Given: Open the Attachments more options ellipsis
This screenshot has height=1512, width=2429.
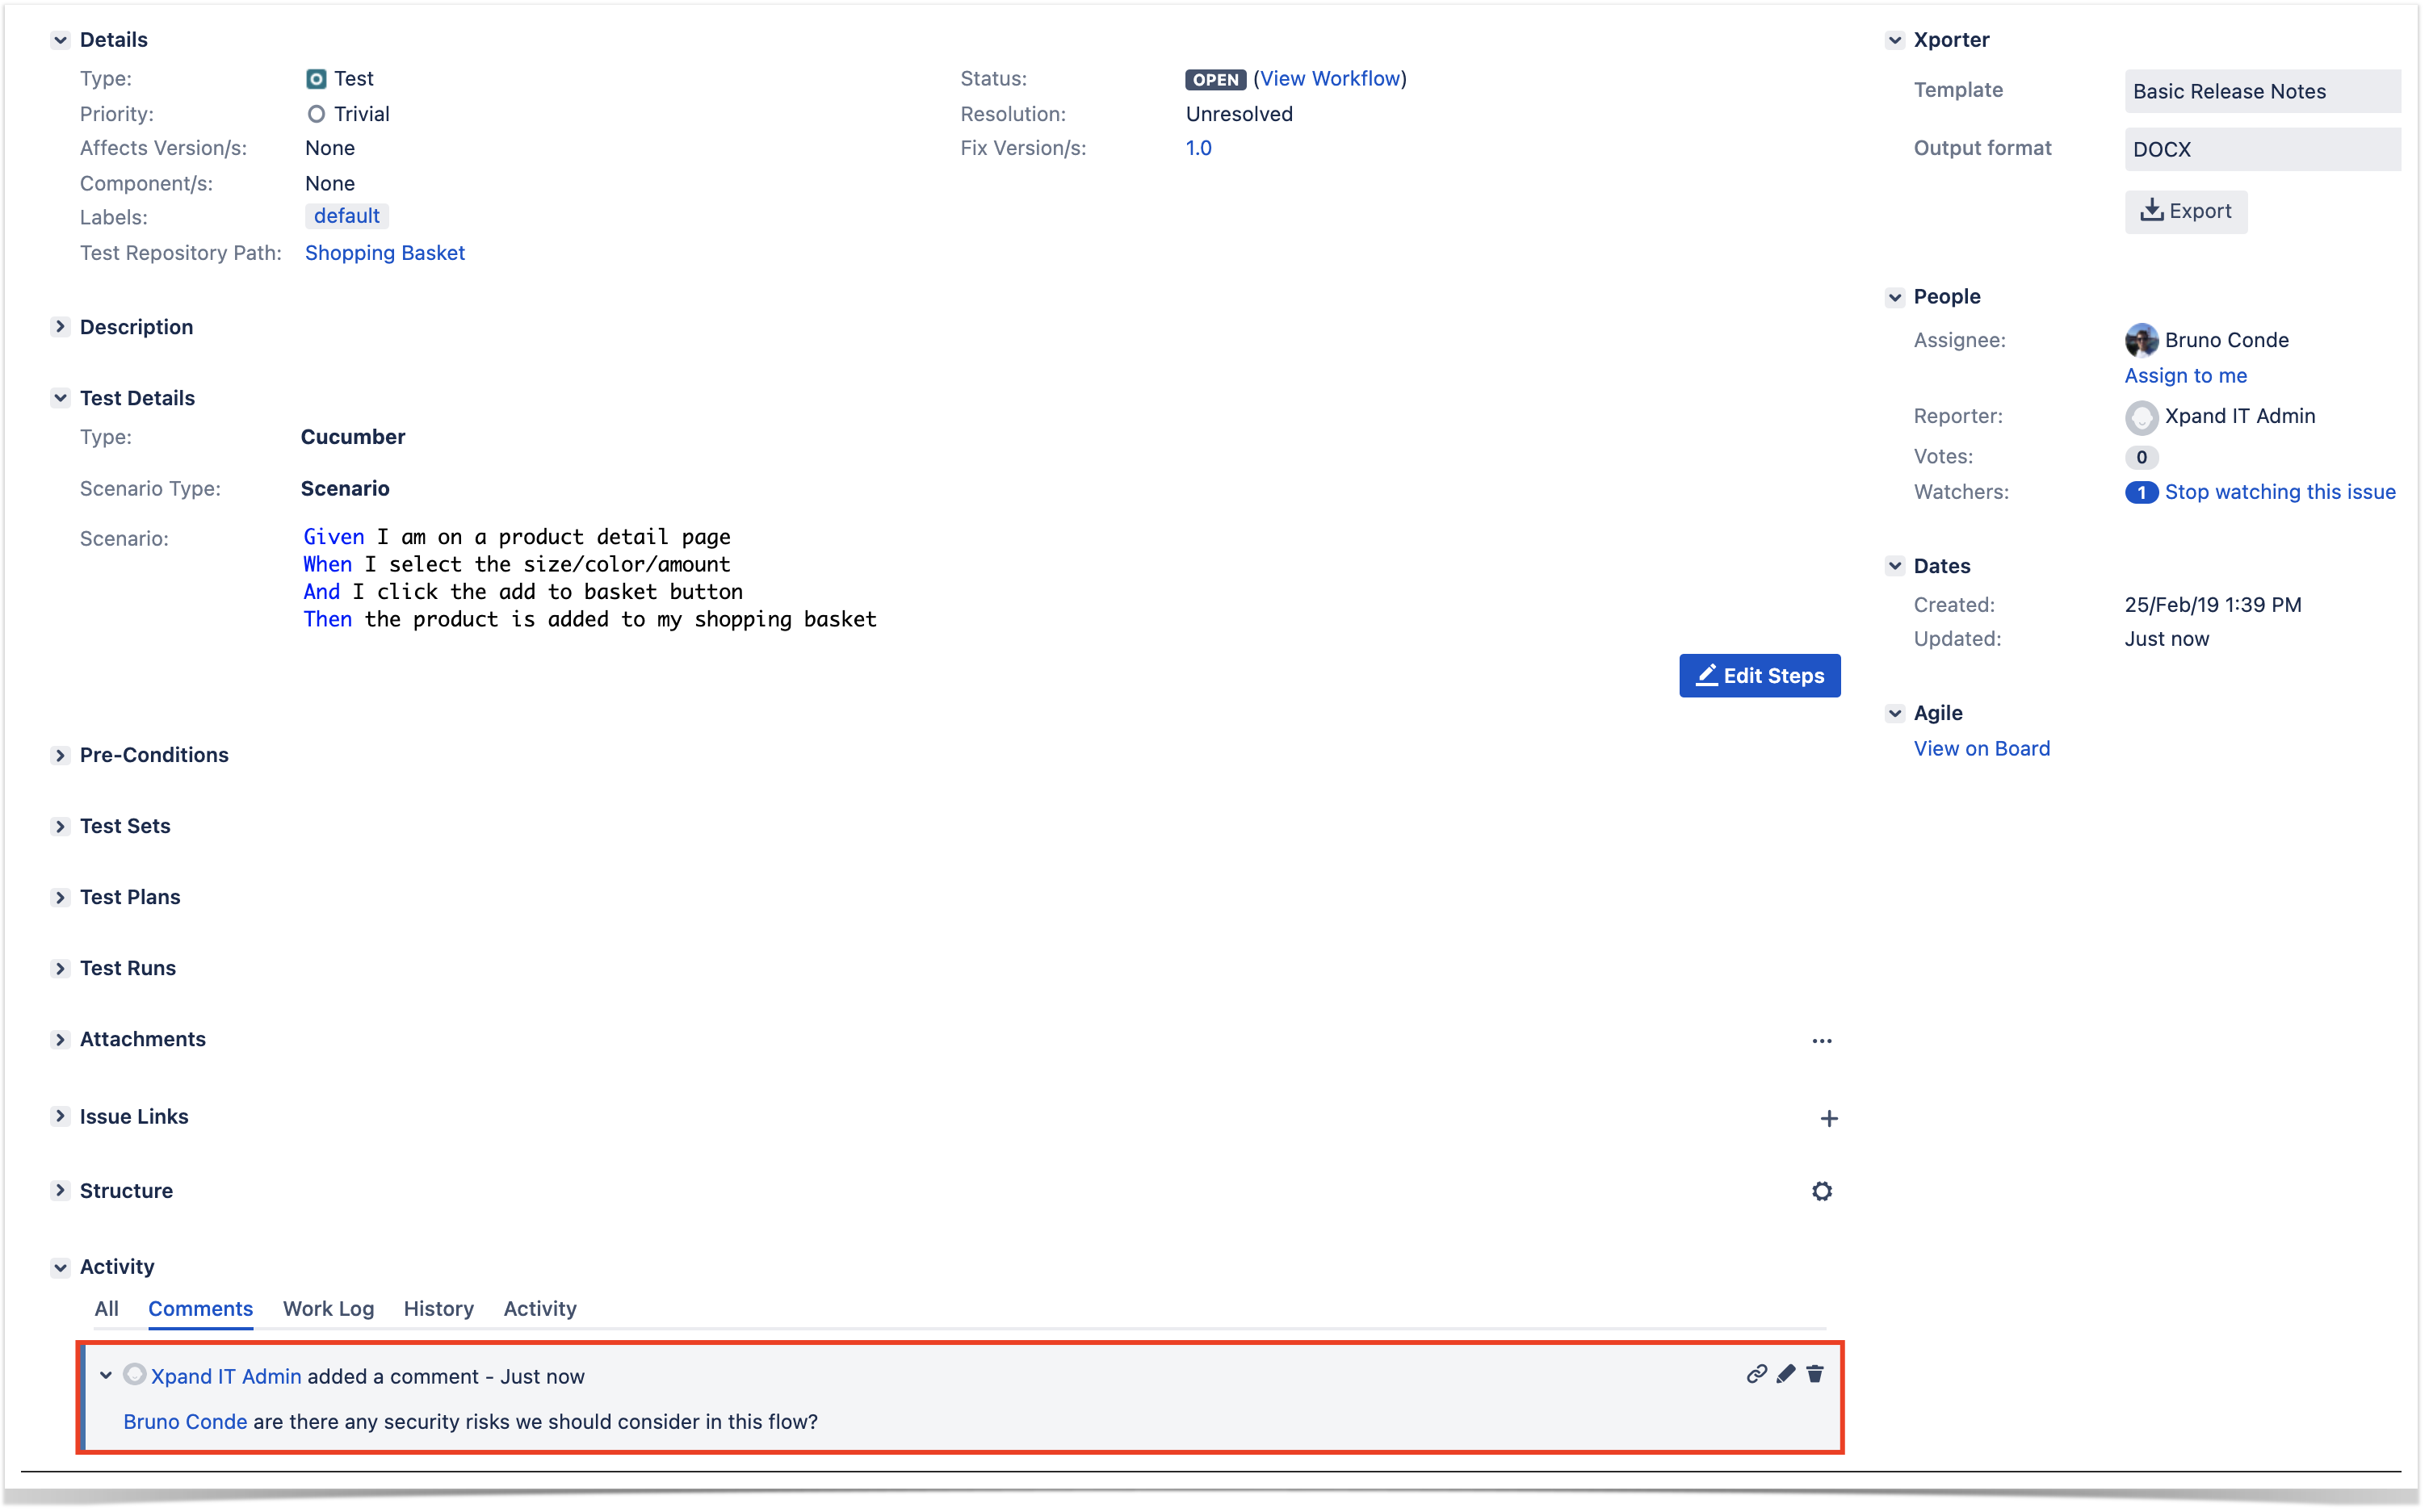Looking at the screenshot, I should point(1822,1041).
